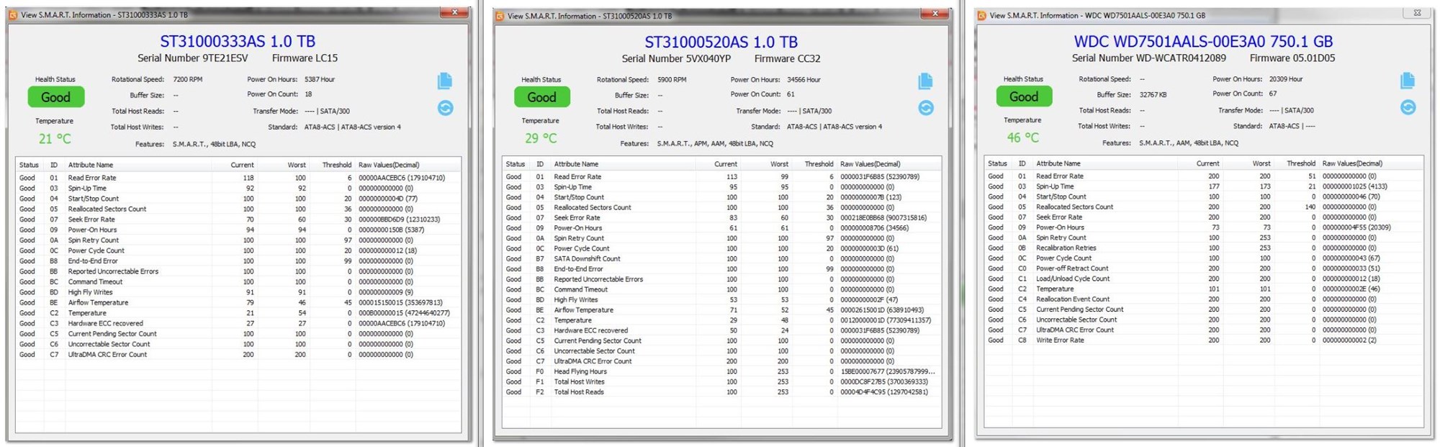Screen dimensions: 1440x447
Task: Click the 32767 KB buffer size value
Action: pos(1153,95)
